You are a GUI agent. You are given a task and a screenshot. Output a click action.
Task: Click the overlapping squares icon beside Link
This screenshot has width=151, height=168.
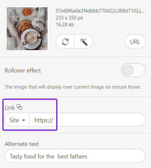coord(19,107)
